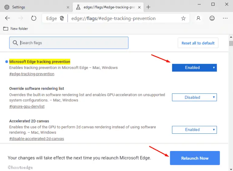233x171 pixels.
Task: Expand the Accelerated 2D canvas dropdown
Action: click(x=194, y=129)
